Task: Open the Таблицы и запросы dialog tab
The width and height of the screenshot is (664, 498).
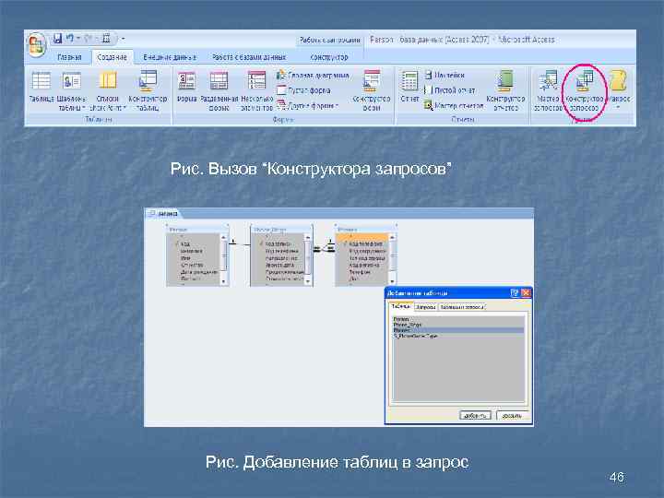Action: pos(462,307)
